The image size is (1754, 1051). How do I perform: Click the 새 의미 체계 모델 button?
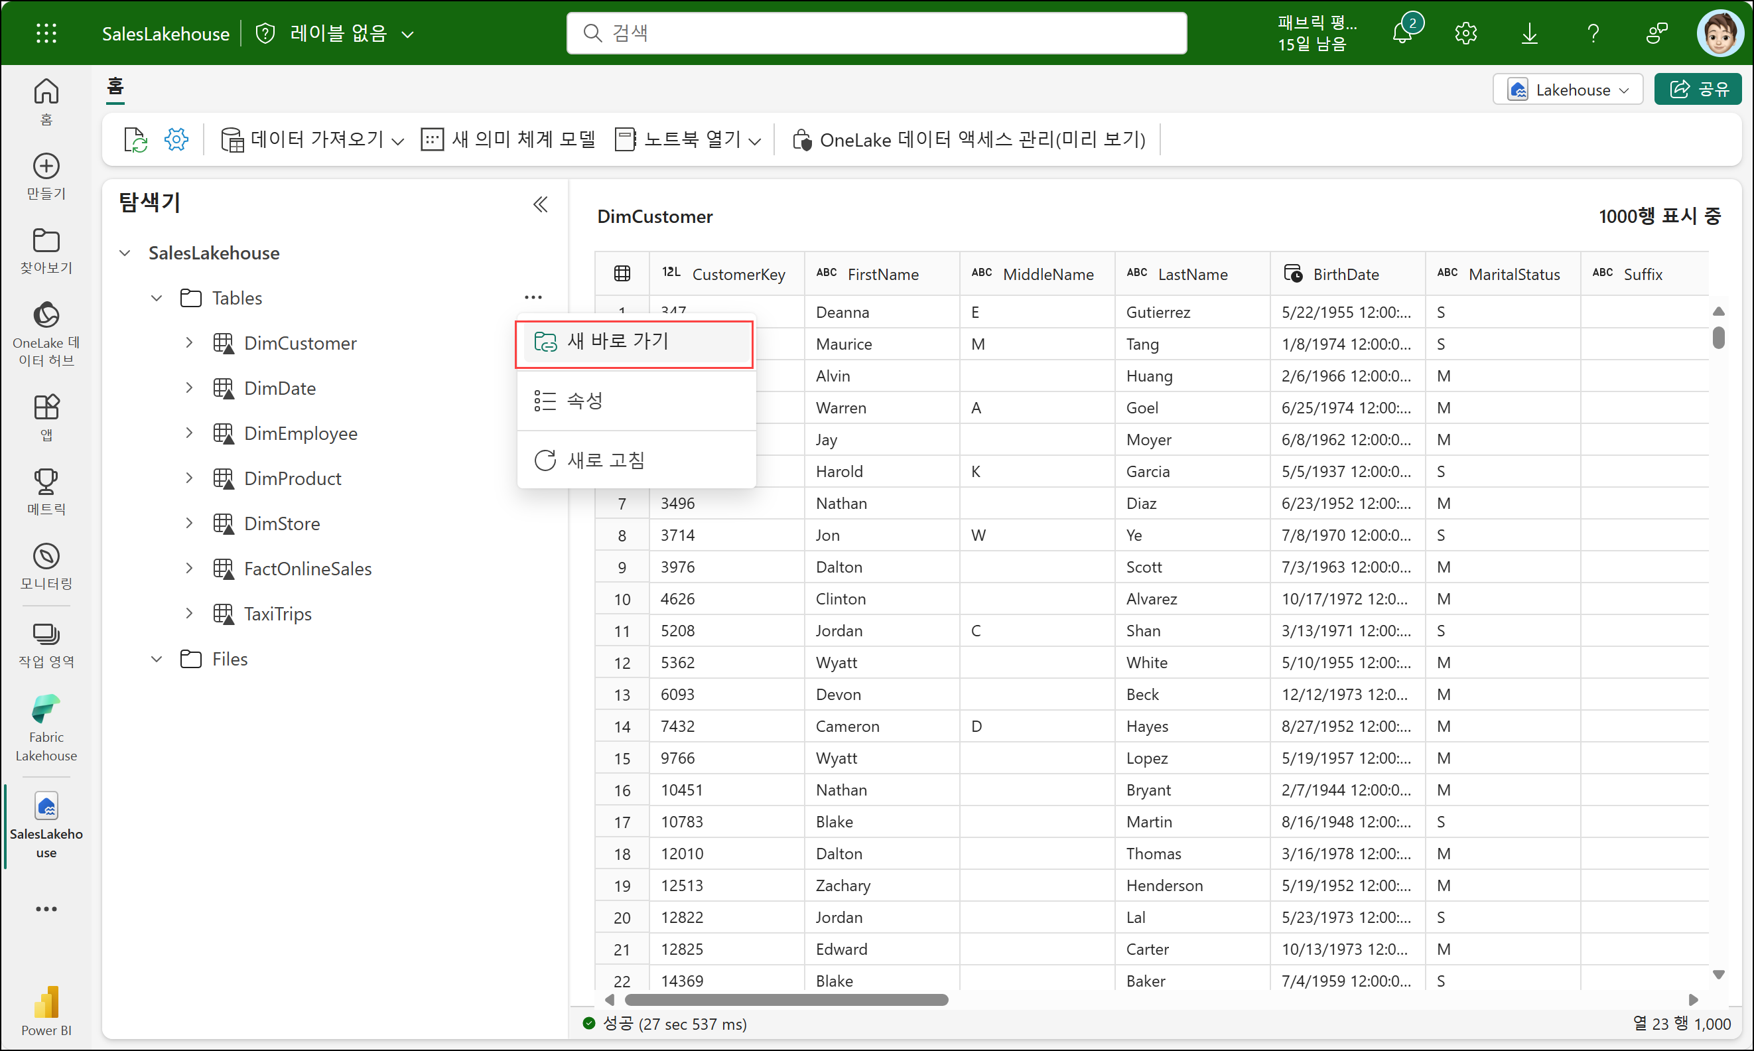pyautogui.click(x=508, y=139)
